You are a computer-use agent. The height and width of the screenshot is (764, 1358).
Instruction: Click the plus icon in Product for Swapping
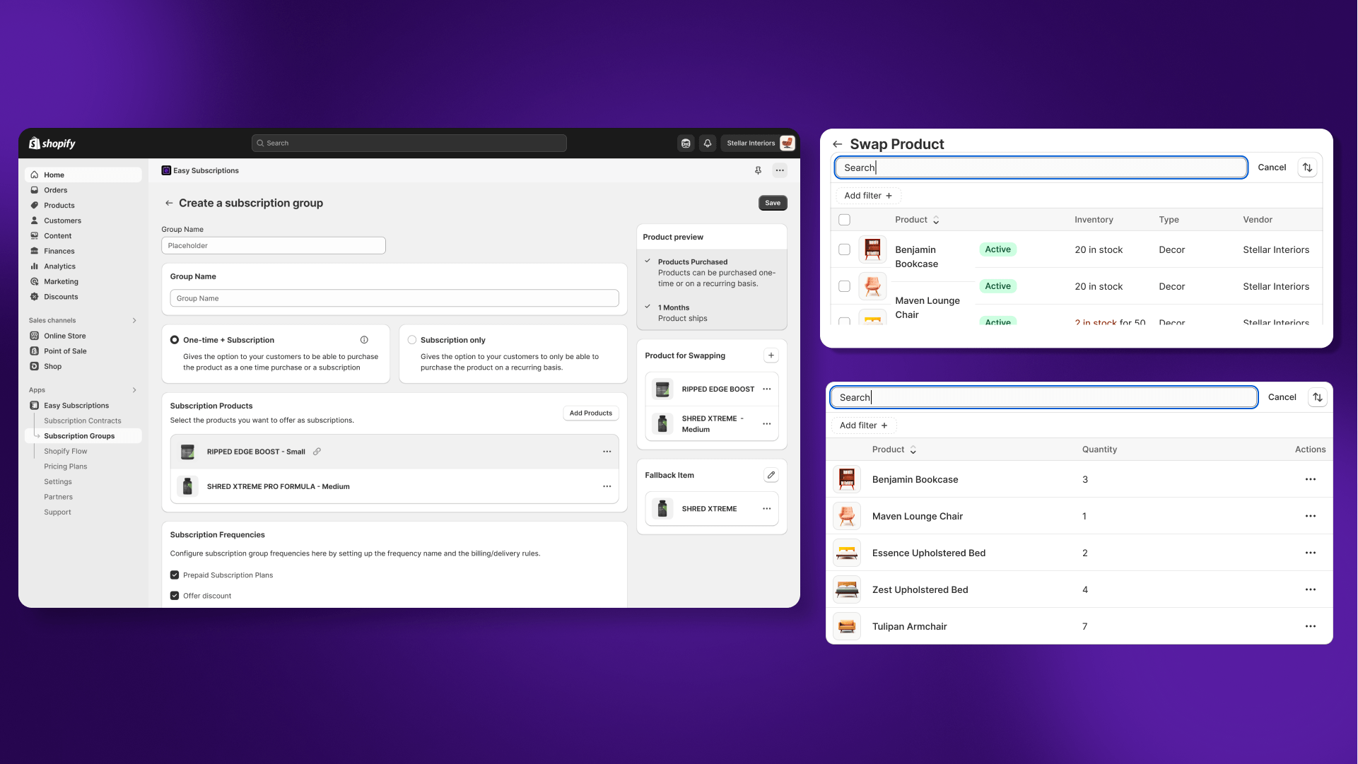(771, 355)
